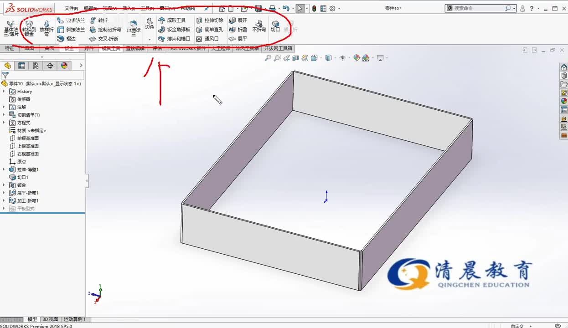
Task: Click the feature tree filter field
Action: pyautogui.click(x=42, y=75)
